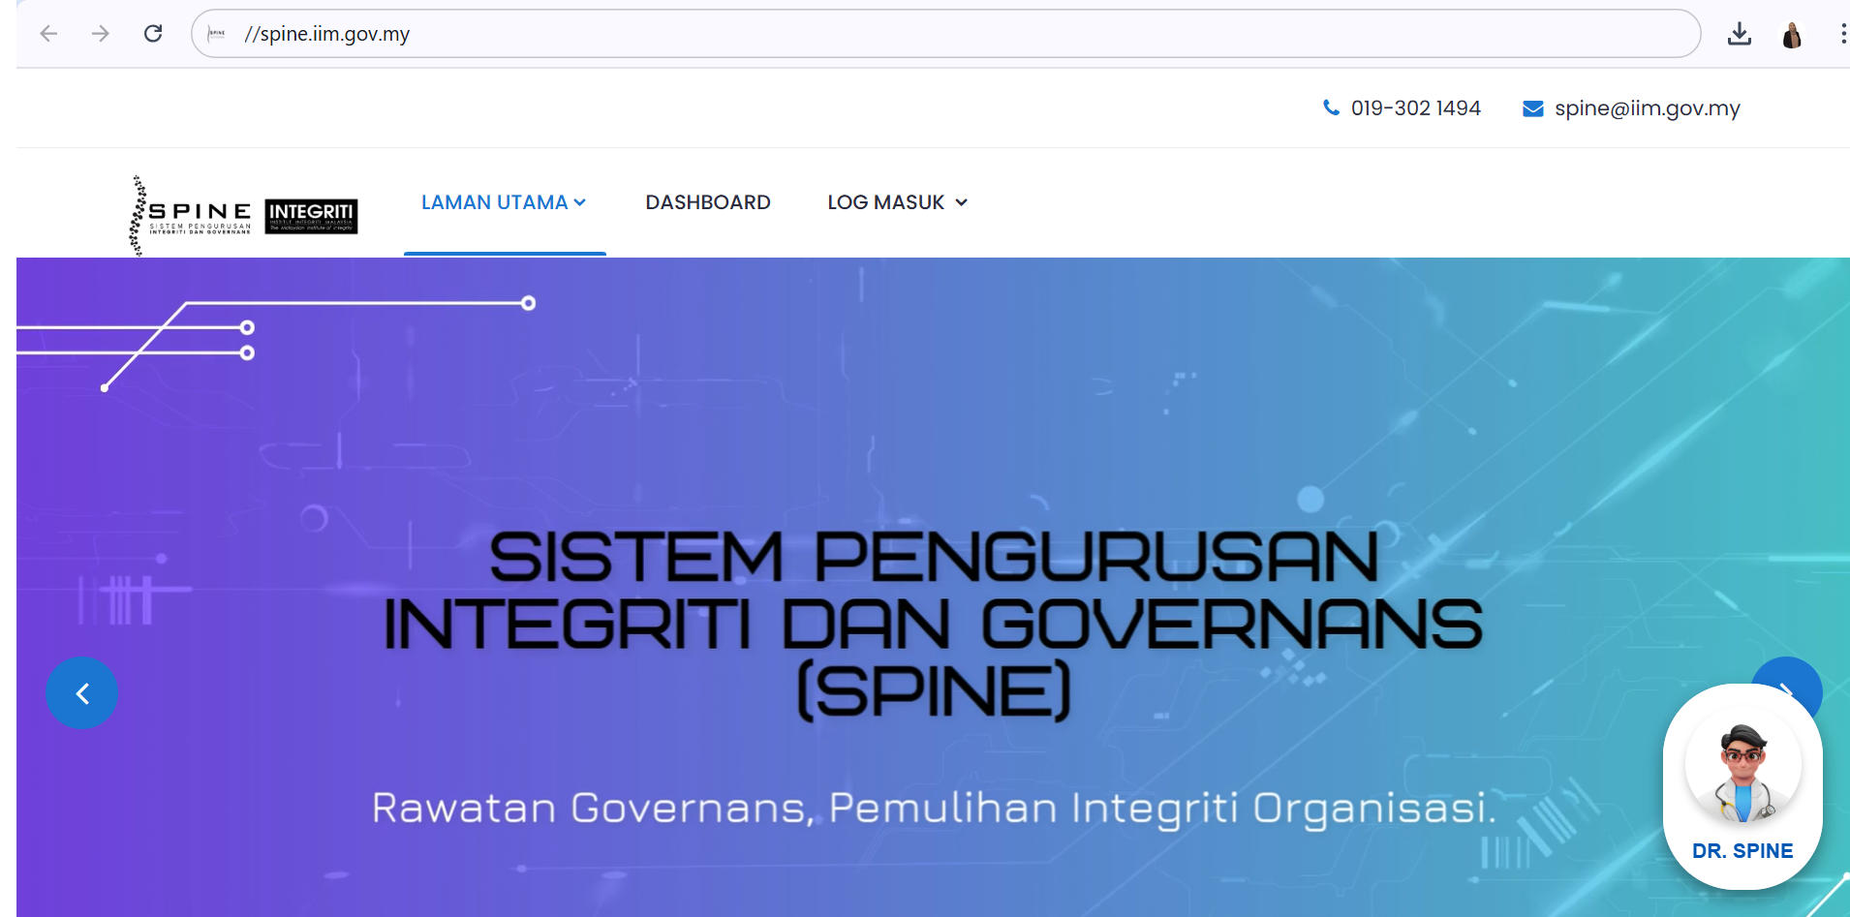
Task: Expand the LOG MASUK dropdown chevron
Action: (x=962, y=202)
